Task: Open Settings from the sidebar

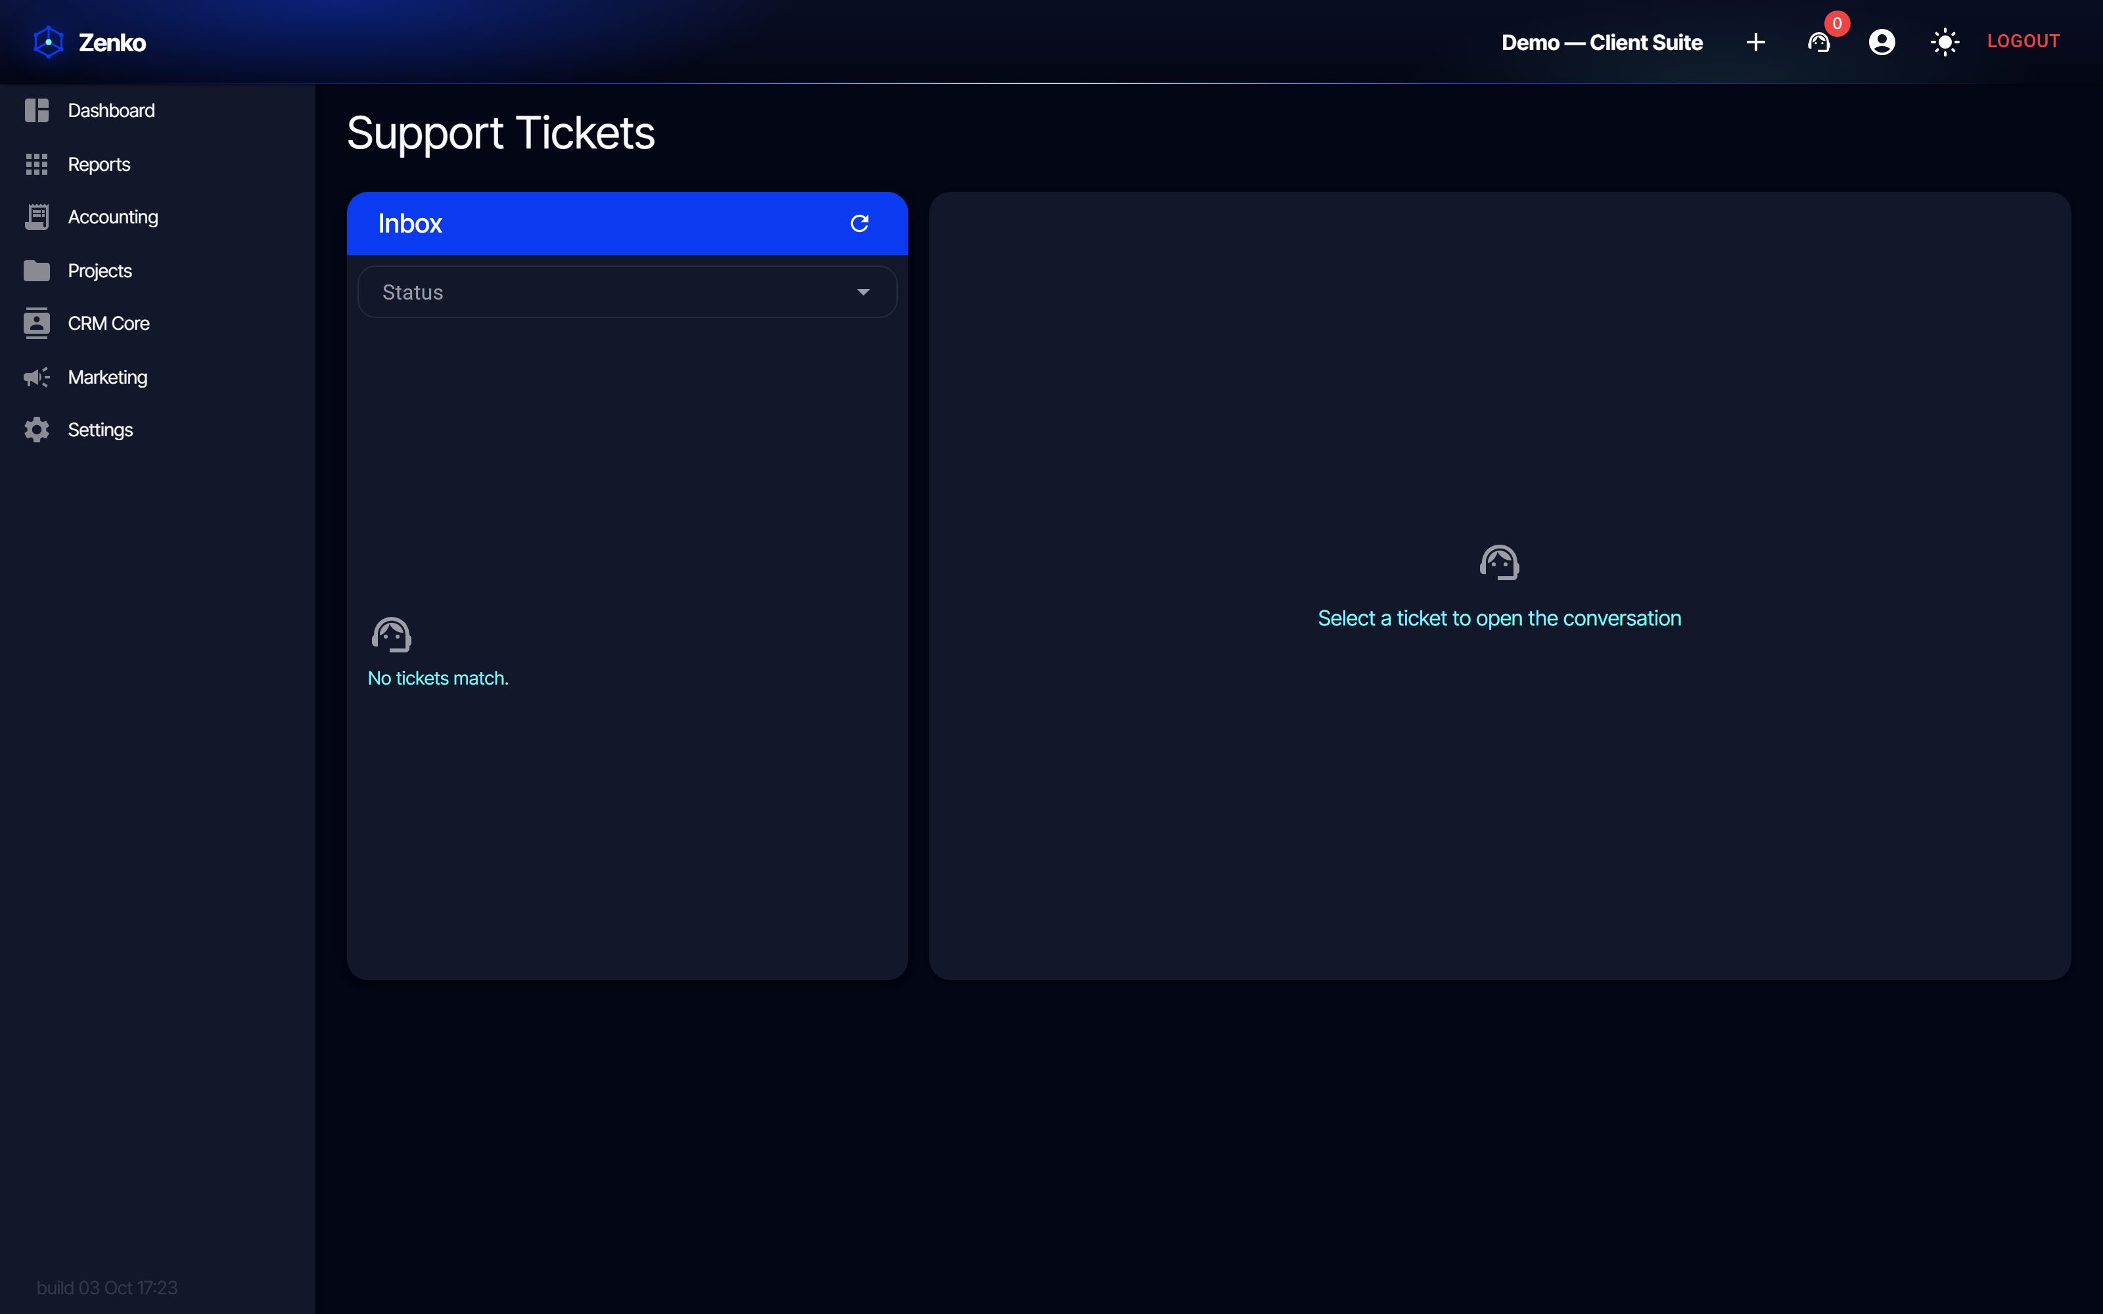Action: pyautogui.click(x=157, y=430)
